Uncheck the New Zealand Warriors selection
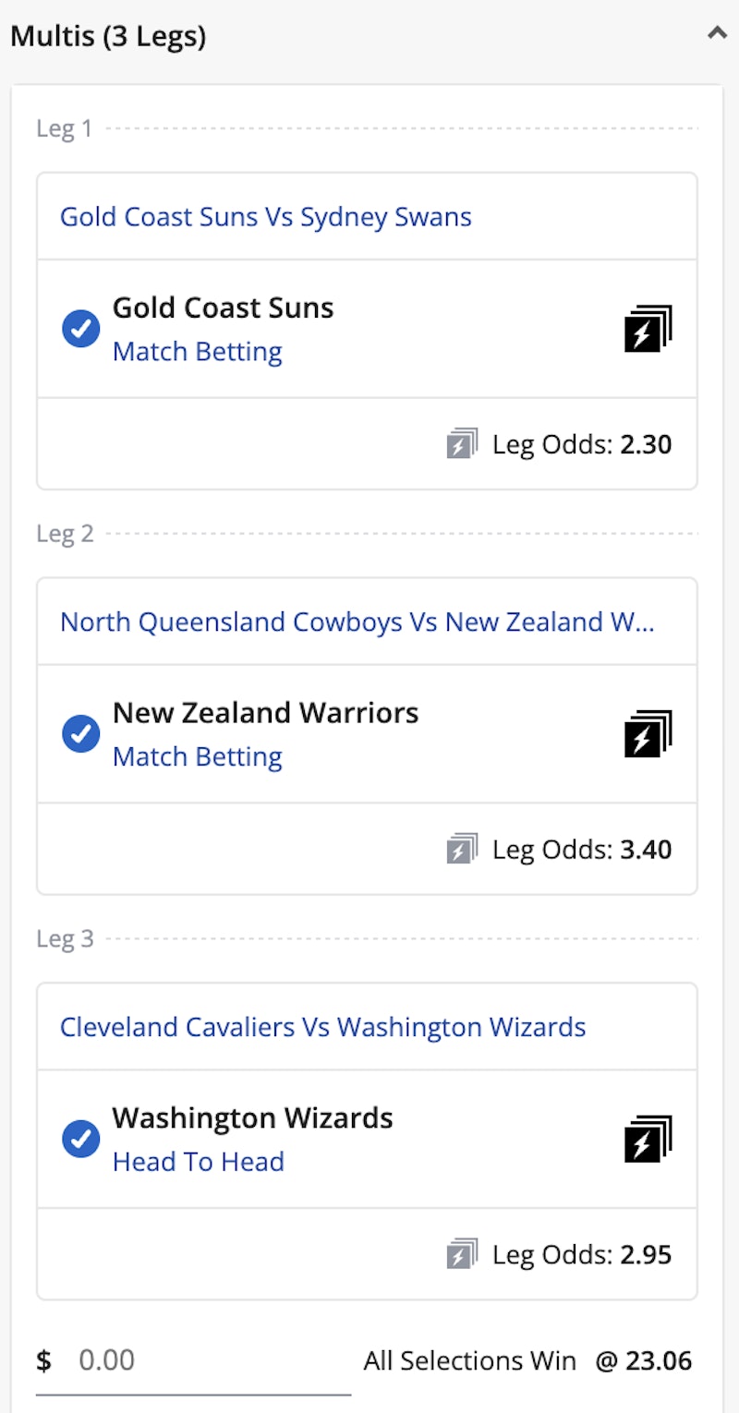This screenshot has height=1413, width=739. pyautogui.click(x=81, y=734)
